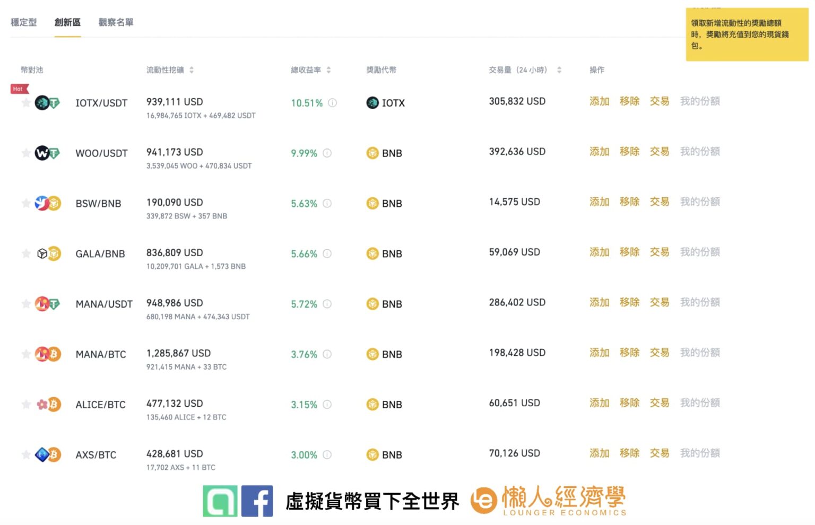Switch to the 穩定型 tab
The height and width of the screenshot is (525, 815).
tap(24, 22)
